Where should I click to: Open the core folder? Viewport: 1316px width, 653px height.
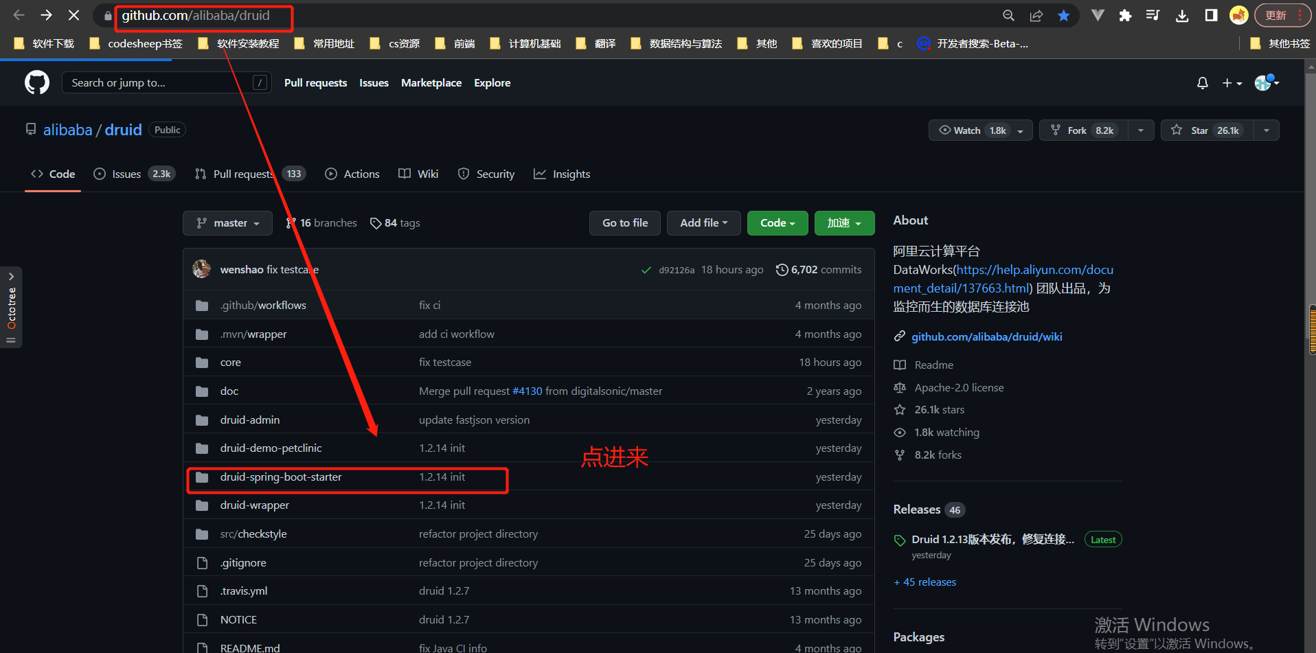click(x=231, y=363)
